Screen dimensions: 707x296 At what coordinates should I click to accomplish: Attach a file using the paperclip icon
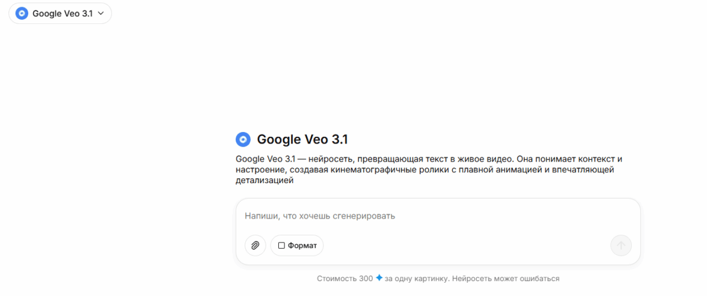(255, 246)
